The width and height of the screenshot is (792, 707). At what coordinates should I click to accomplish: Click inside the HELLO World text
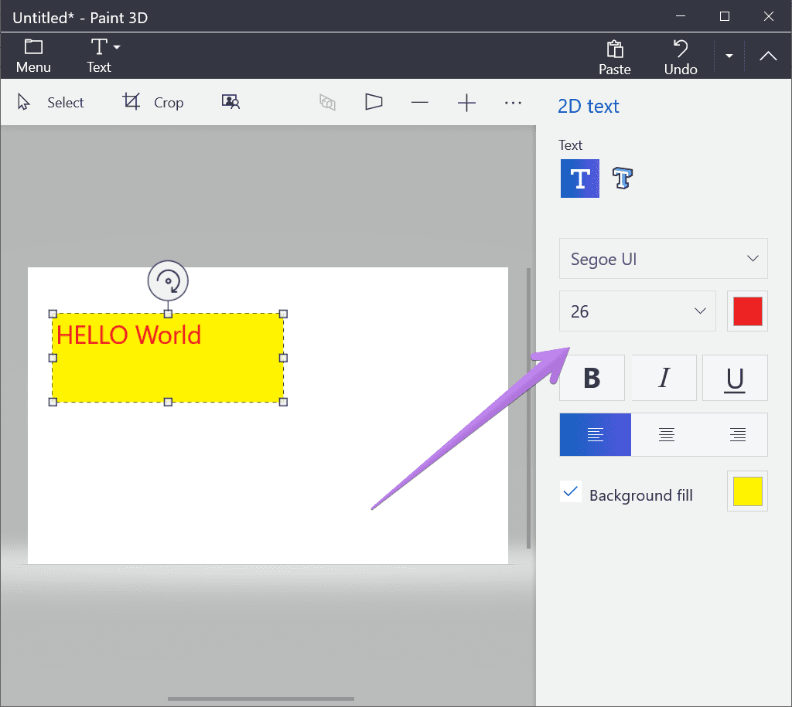point(129,335)
